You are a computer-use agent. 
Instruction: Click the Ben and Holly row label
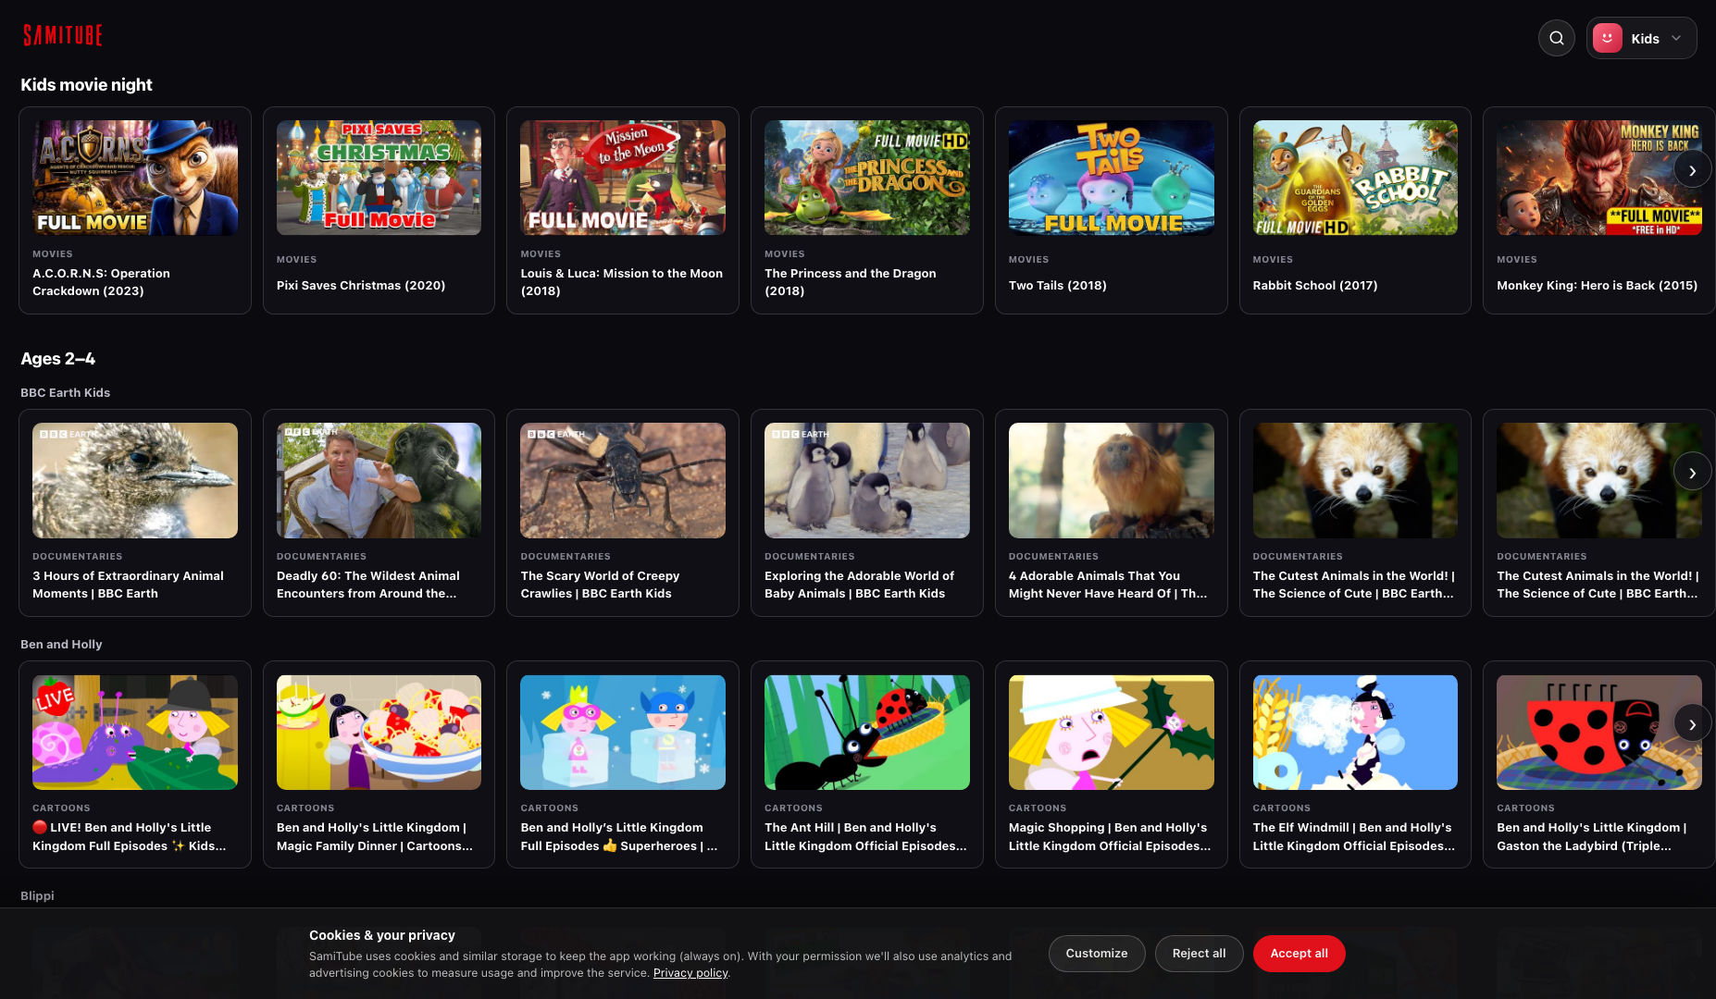tap(61, 645)
